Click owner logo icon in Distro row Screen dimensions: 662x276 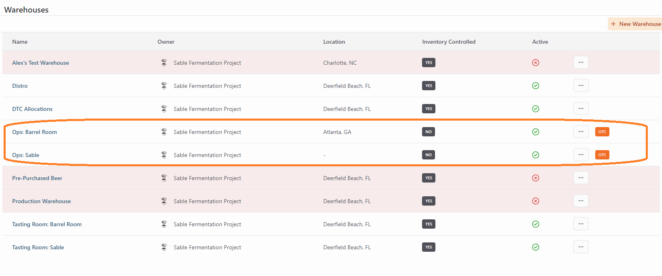click(164, 85)
